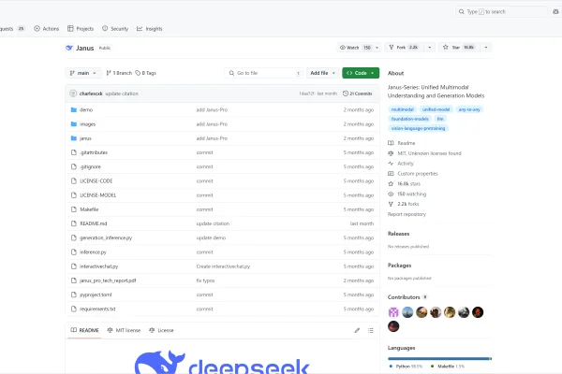This screenshot has width=562, height=374.
Task: View the 1 Branch link
Action: pyautogui.click(x=119, y=73)
